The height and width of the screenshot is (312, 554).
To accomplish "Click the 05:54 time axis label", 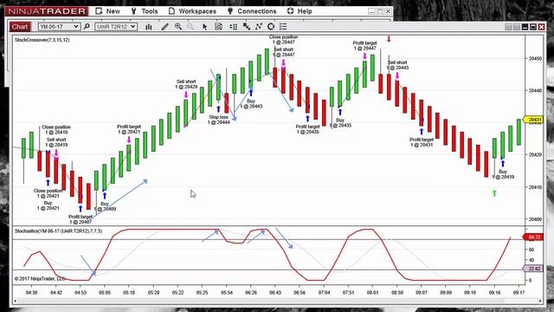I will coord(227,293).
